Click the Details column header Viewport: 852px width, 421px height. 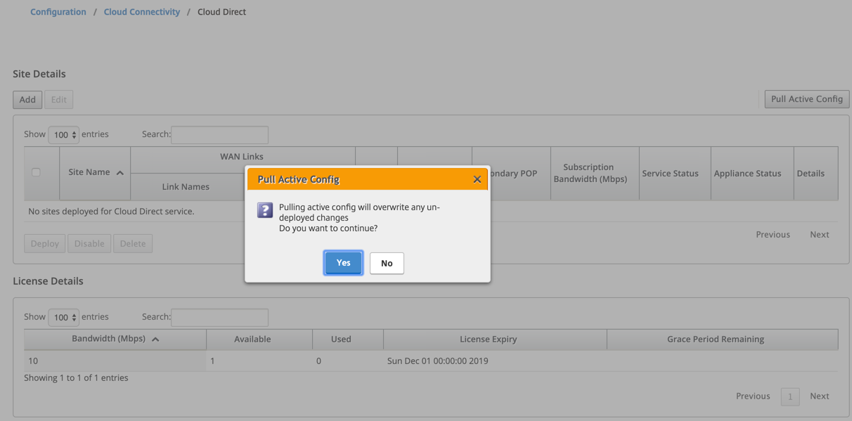815,173
